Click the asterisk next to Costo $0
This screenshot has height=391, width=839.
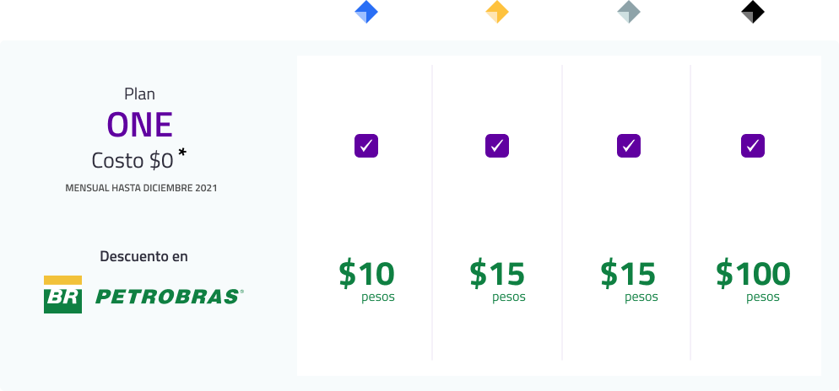click(x=182, y=153)
